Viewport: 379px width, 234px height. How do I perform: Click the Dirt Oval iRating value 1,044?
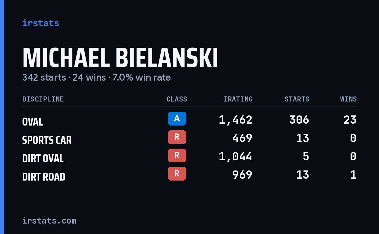(236, 157)
